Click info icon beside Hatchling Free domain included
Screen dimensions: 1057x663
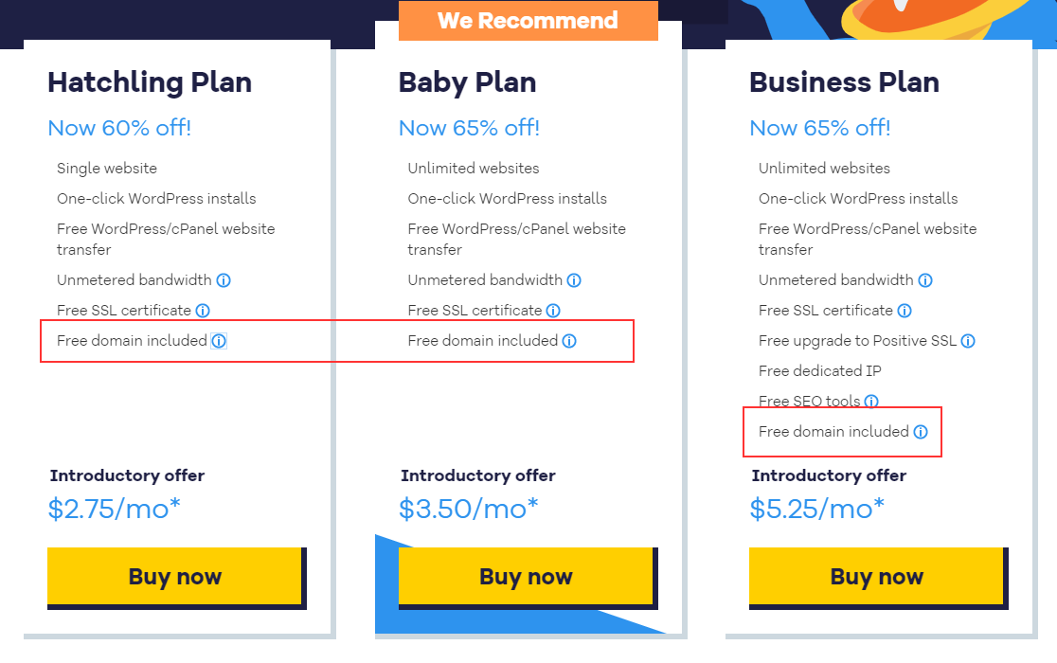coord(219,341)
